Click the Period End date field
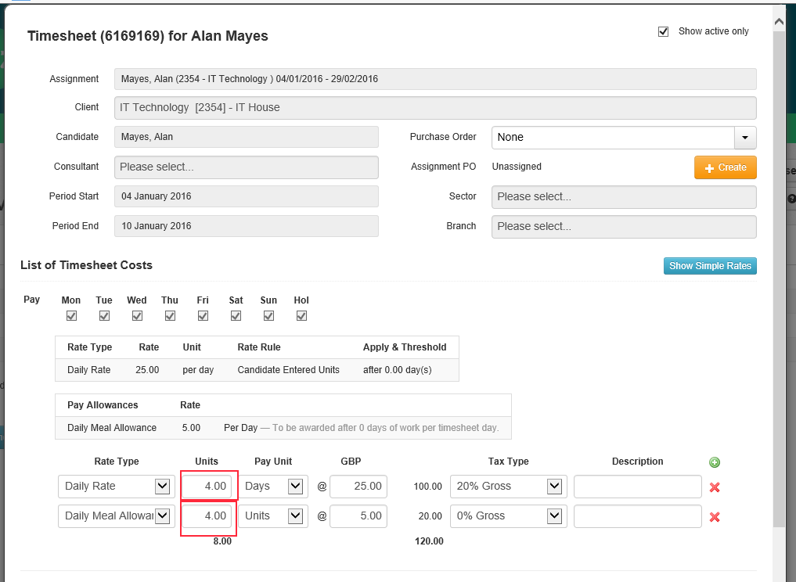The image size is (796, 582). click(x=247, y=226)
